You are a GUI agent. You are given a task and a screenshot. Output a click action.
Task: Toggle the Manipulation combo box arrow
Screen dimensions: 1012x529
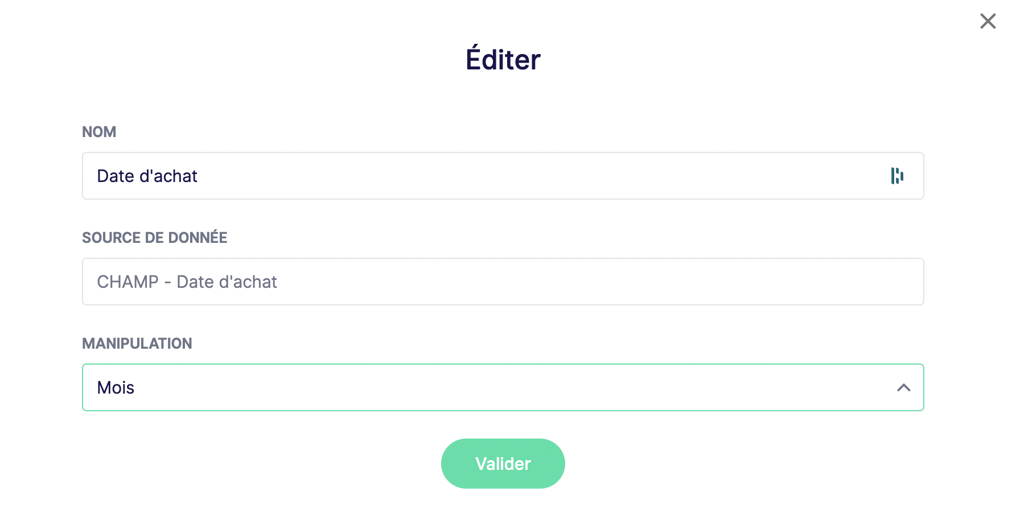pos(903,387)
